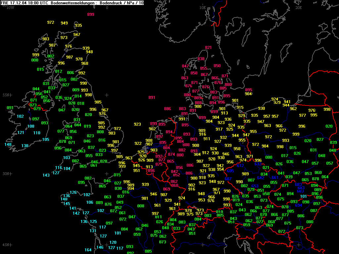Click the cyan 143 reading off Cornwall
This screenshot has height=254, width=339.
pos(46,175)
